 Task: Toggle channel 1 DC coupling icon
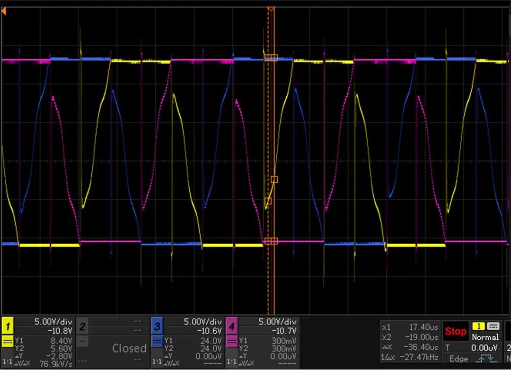8,341
